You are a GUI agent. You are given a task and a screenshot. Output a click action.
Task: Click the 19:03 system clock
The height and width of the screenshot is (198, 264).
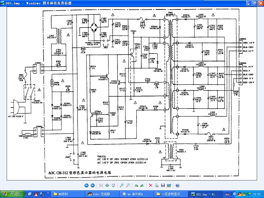pyautogui.click(x=257, y=194)
